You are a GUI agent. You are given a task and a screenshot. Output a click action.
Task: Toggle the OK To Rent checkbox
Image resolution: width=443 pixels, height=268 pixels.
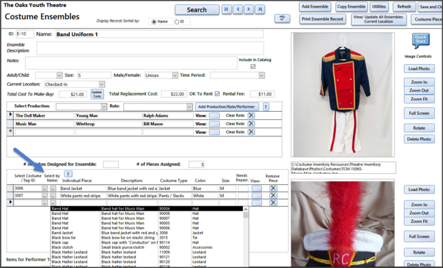coord(217,93)
